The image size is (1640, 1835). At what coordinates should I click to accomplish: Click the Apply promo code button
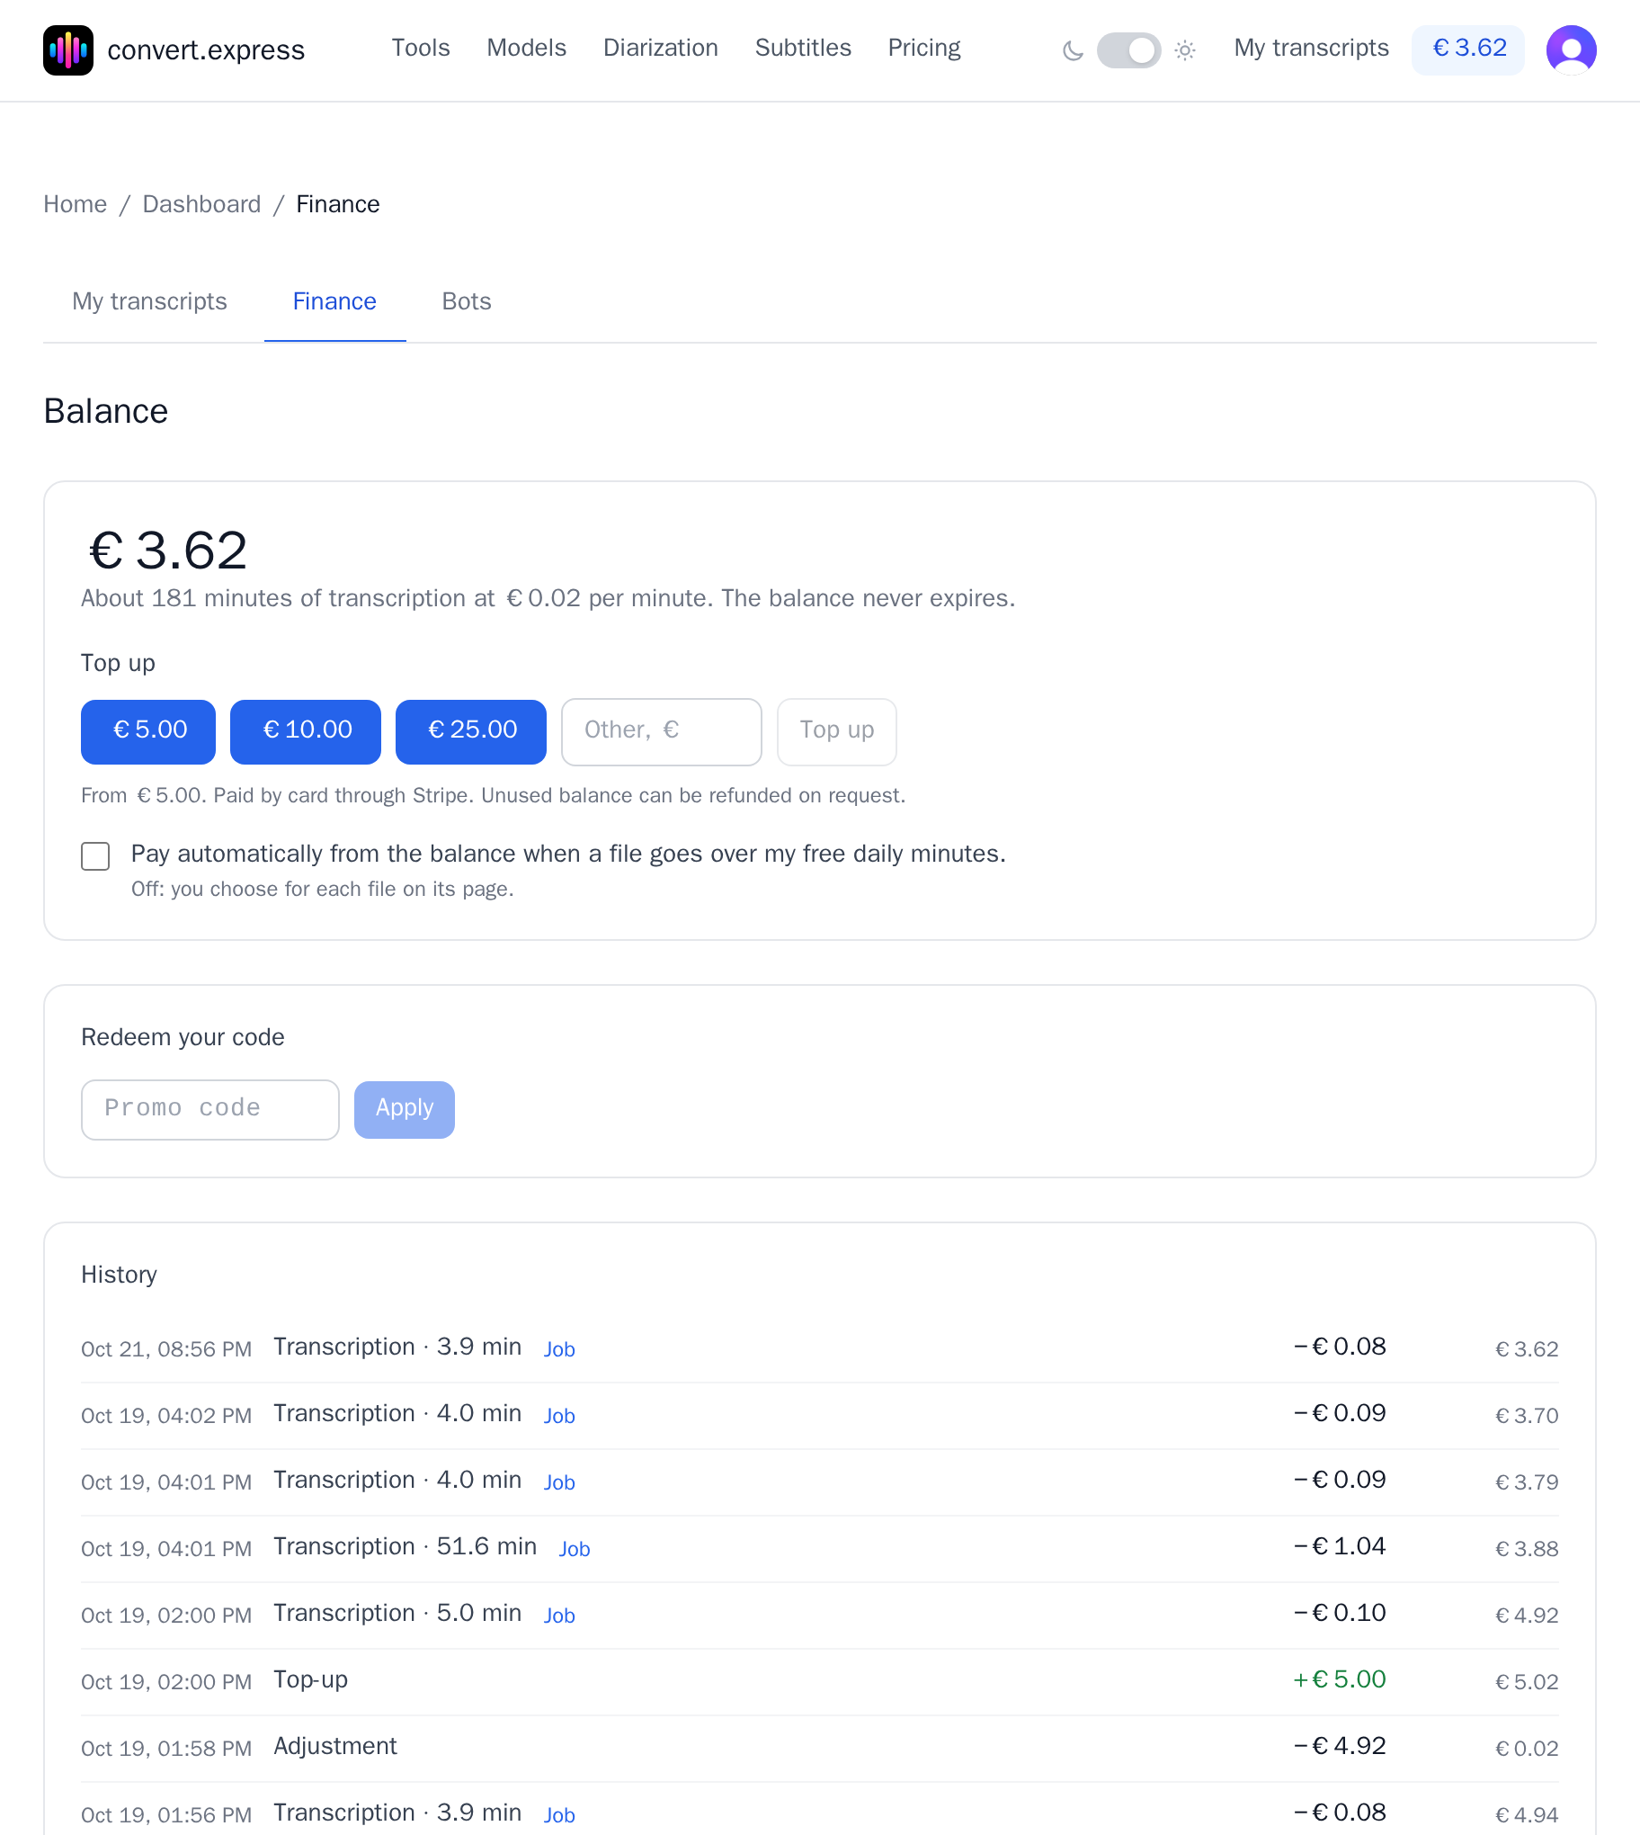(x=404, y=1108)
